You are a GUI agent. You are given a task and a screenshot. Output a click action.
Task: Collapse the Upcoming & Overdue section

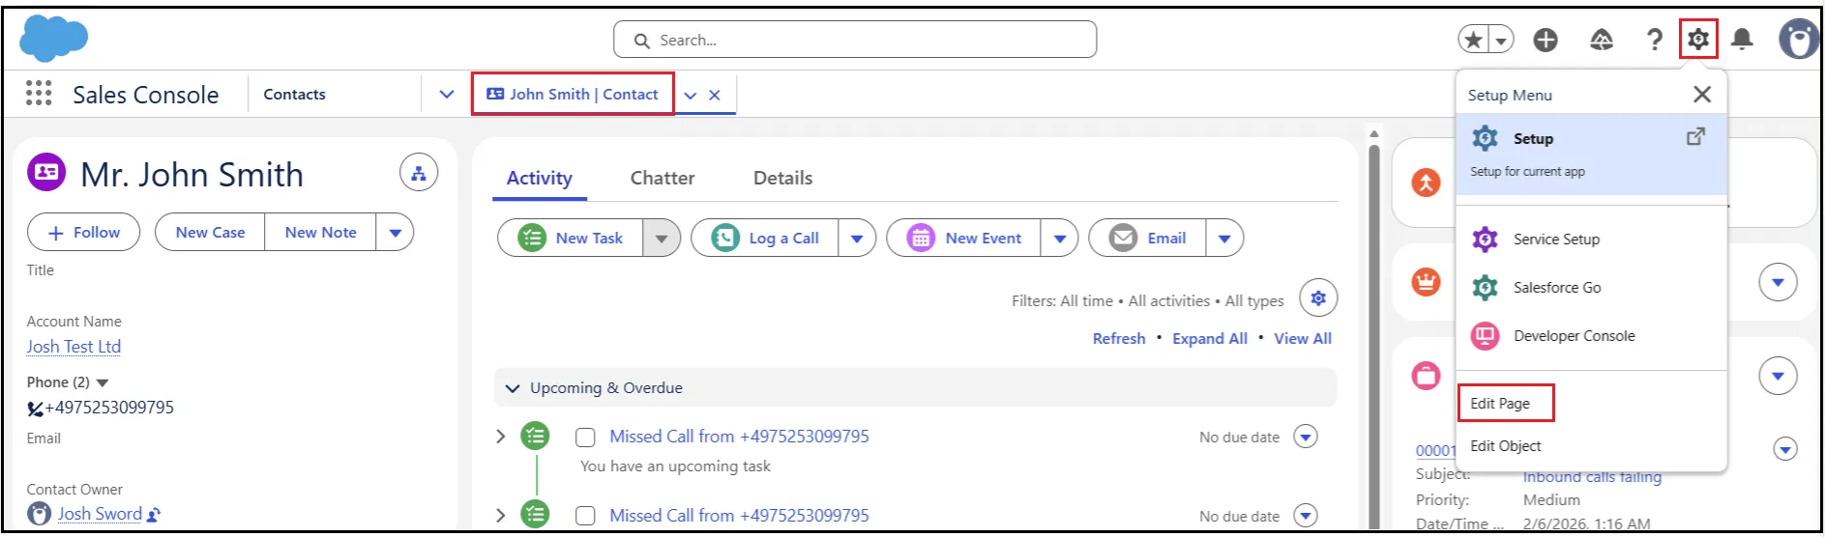(x=513, y=388)
